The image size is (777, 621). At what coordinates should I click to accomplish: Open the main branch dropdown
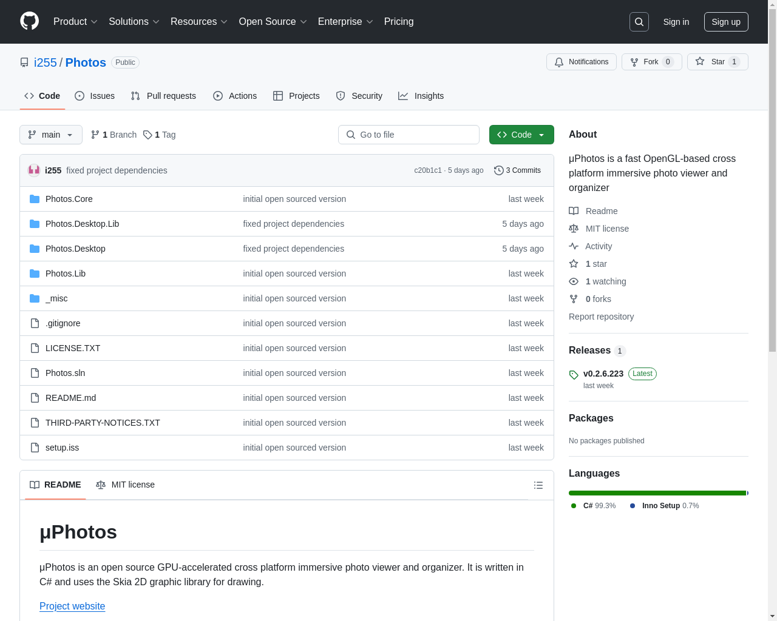[x=51, y=135]
